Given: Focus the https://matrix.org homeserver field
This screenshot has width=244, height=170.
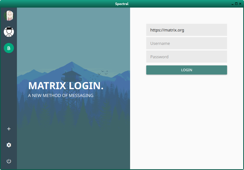Looking at the screenshot, I should pyautogui.click(x=186, y=30).
